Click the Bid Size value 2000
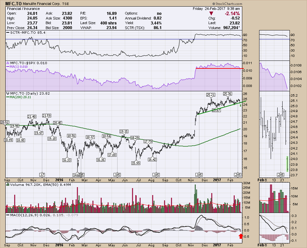 [68, 28]
